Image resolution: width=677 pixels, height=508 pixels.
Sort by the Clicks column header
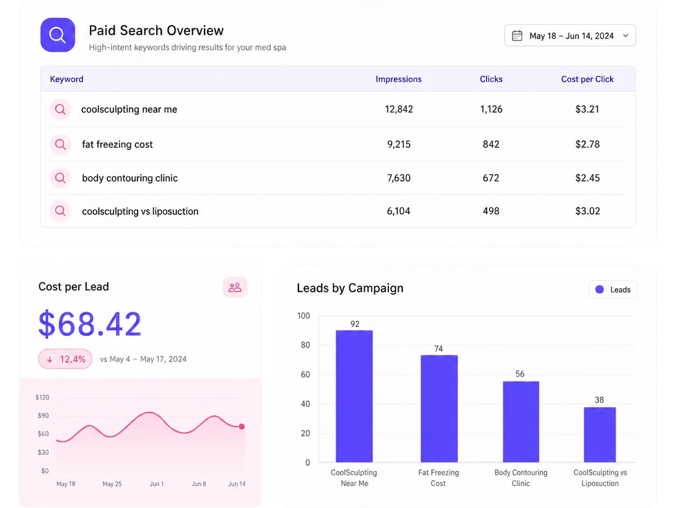[x=491, y=79]
